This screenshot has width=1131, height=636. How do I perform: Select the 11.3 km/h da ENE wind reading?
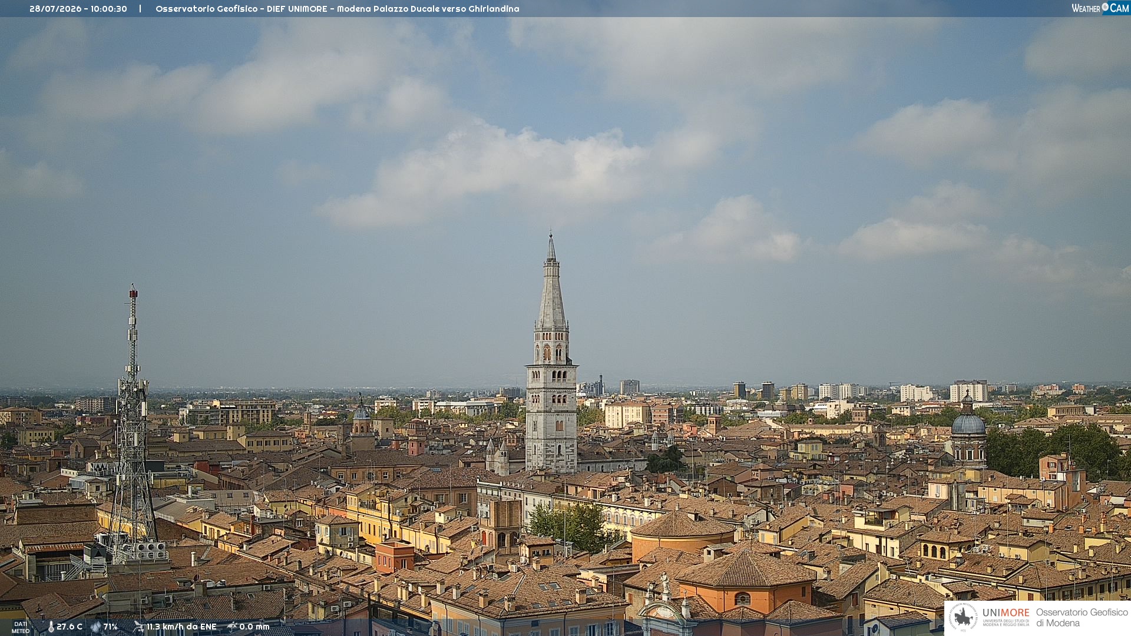click(x=181, y=627)
